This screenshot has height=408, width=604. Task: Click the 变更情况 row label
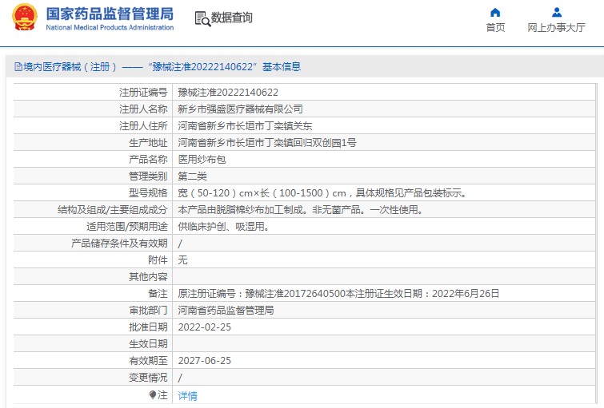(148, 378)
